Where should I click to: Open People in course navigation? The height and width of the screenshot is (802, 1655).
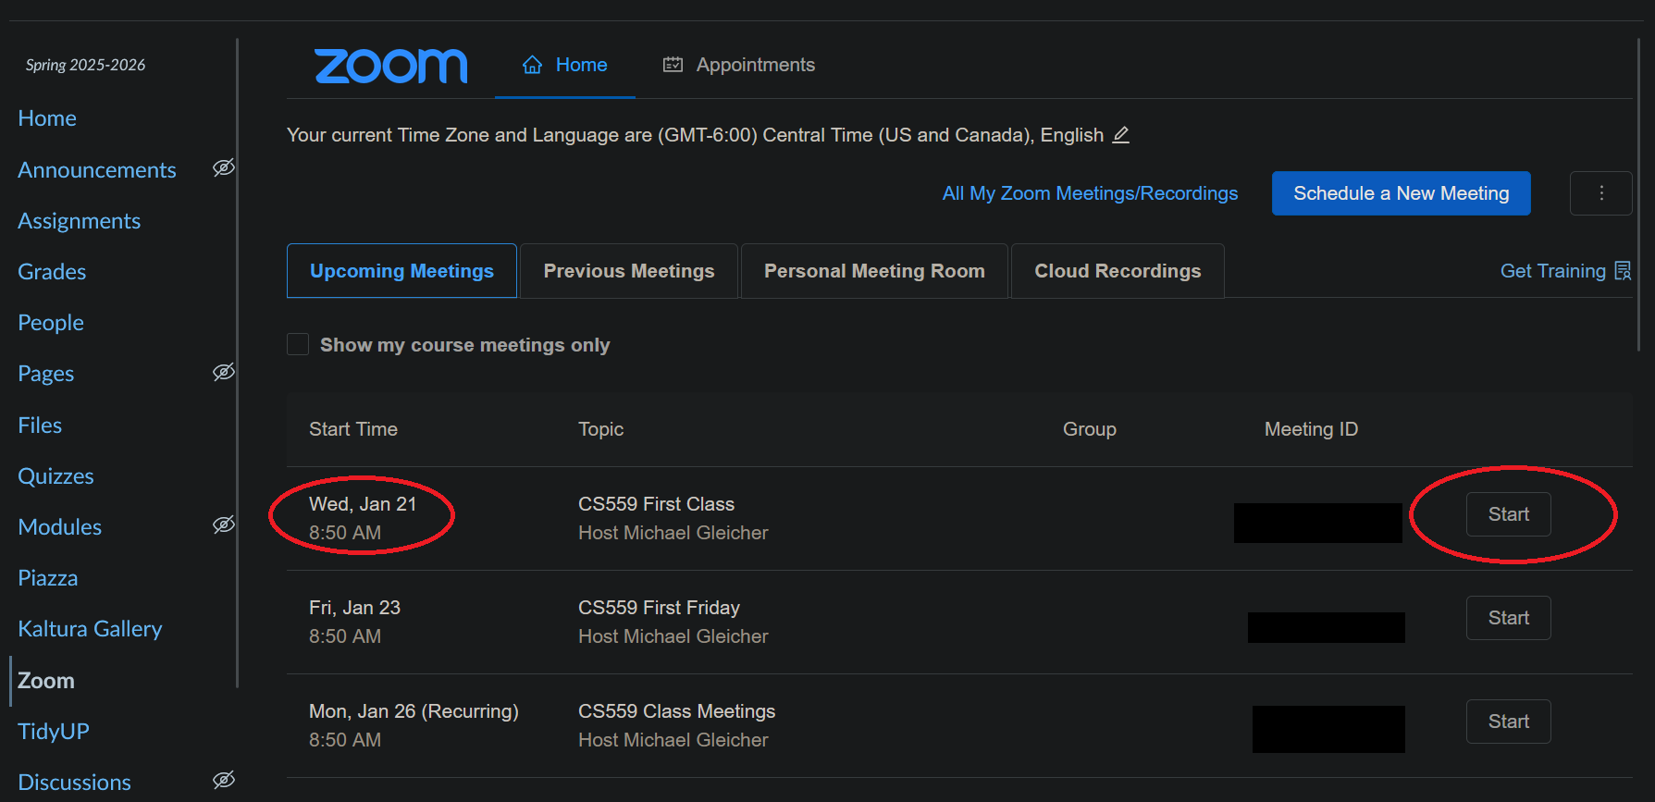[x=51, y=323]
